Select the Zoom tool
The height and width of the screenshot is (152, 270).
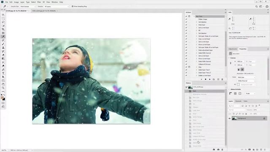[3, 88]
